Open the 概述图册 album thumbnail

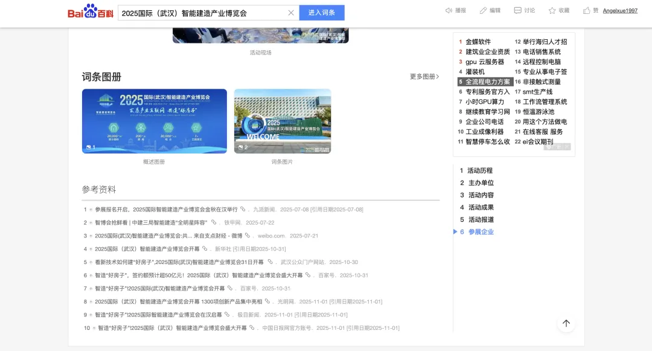[155, 121]
